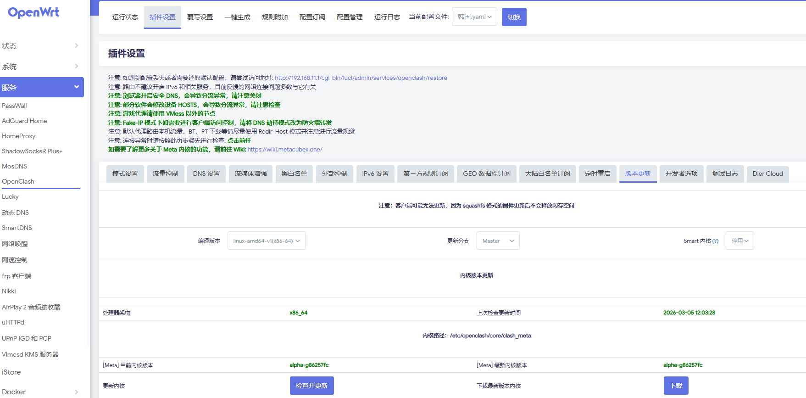This screenshot has width=806, height=398.
Task: Open SmartDNS in the sidebar
Action: pos(17,228)
